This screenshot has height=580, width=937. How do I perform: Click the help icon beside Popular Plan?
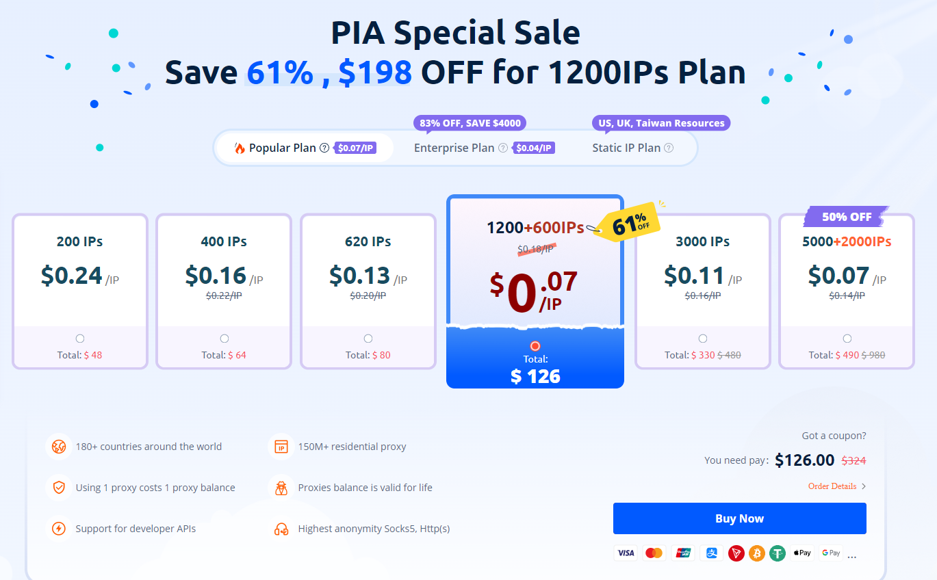pos(324,148)
